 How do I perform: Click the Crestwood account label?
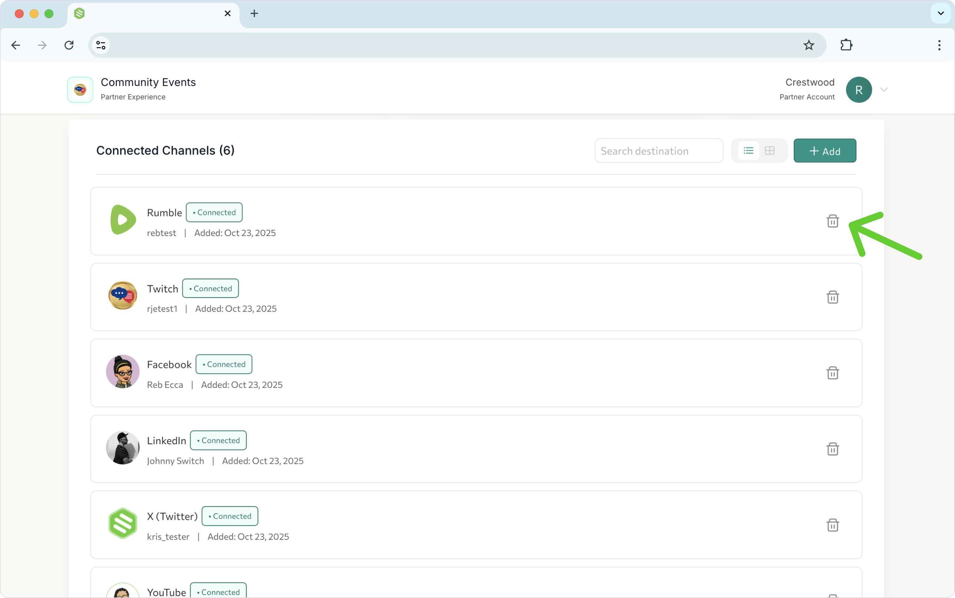point(810,82)
